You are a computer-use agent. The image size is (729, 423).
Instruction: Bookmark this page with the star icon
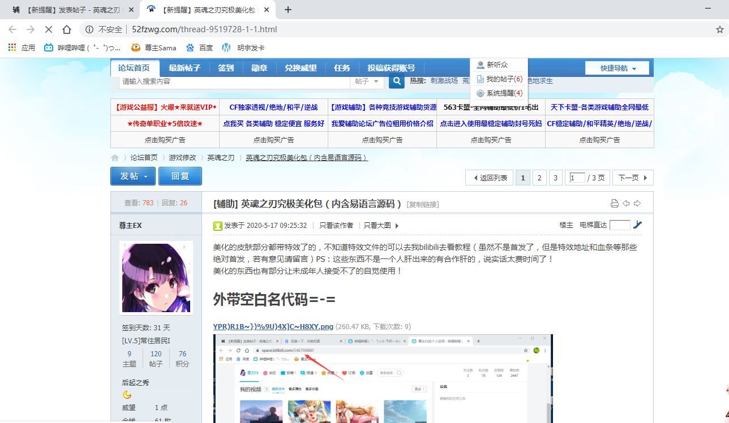(x=720, y=29)
